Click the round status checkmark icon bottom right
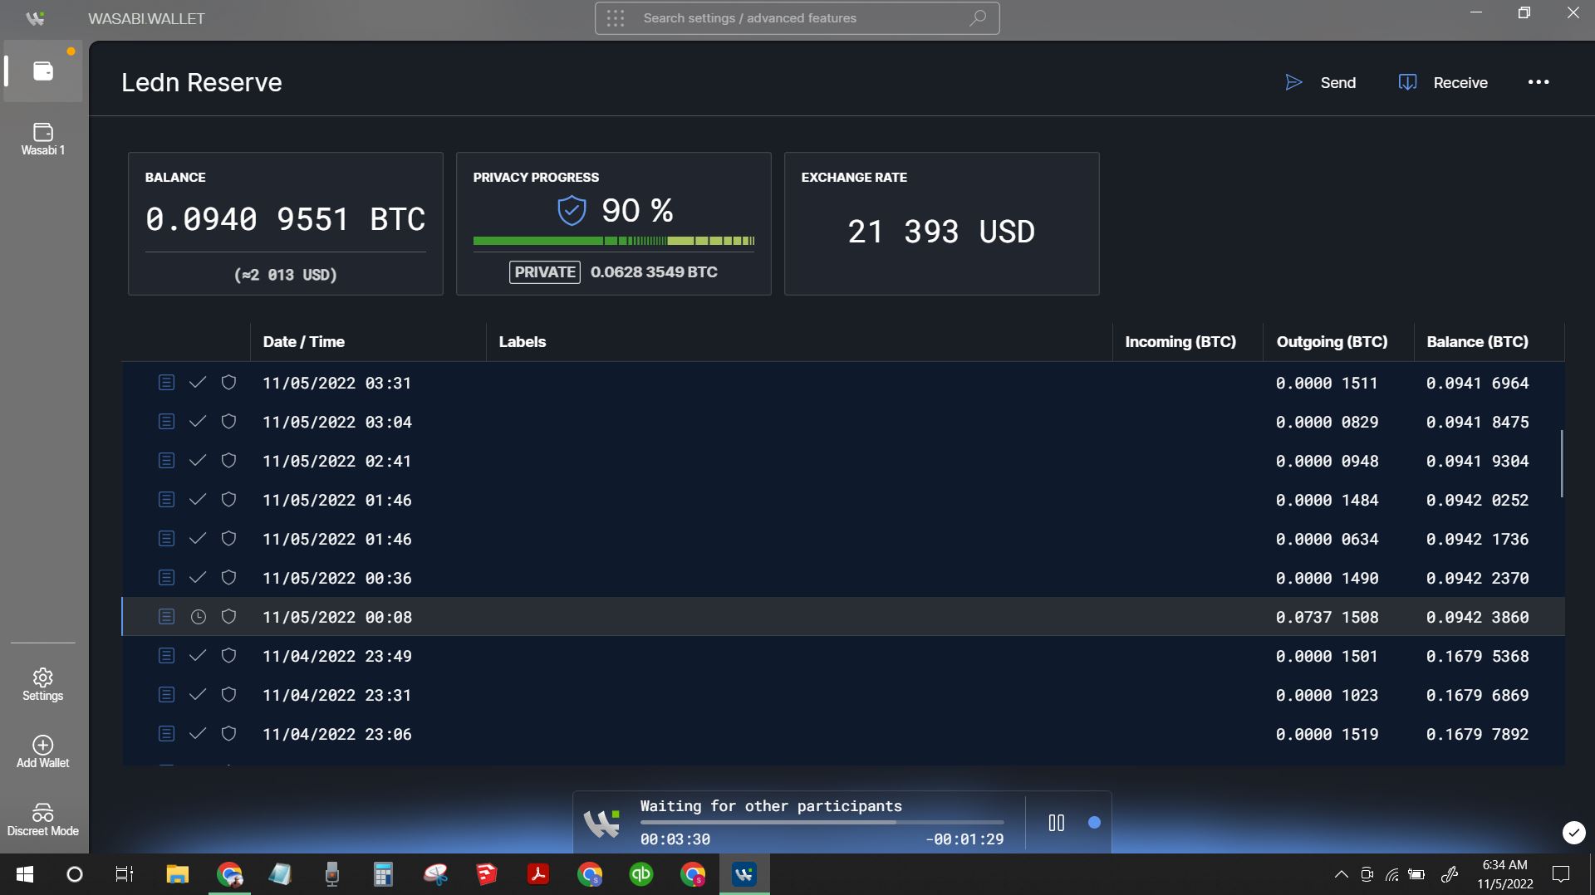This screenshot has width=1595, height=895. tap(1573, 832)
